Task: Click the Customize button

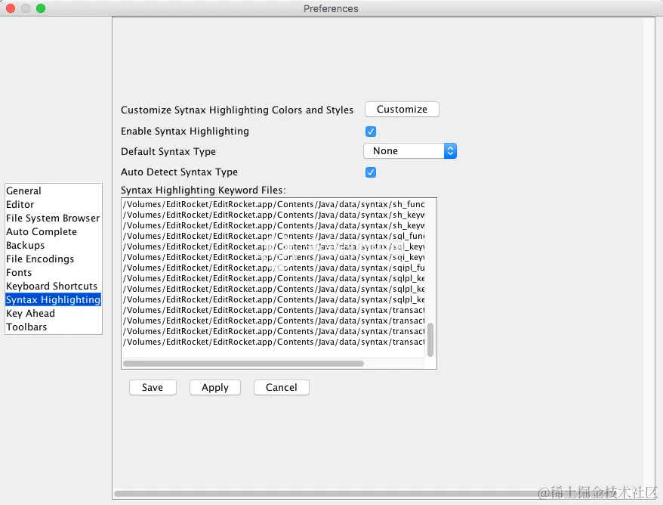Action: (x=402, y=109)
